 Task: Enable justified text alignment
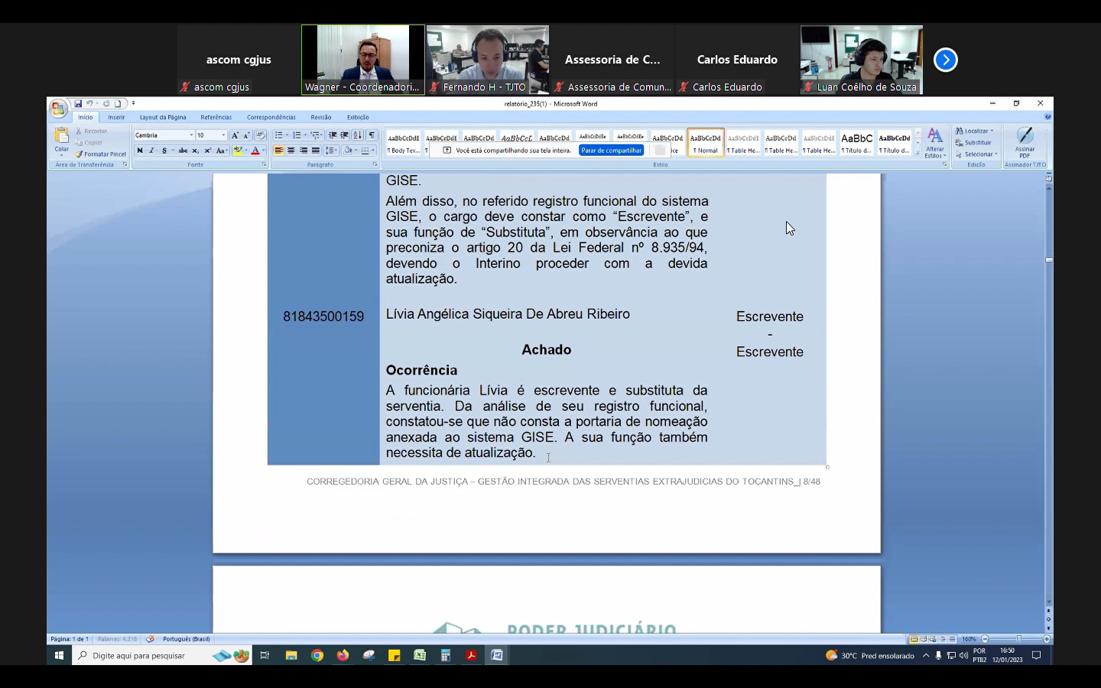pos(315,151)
